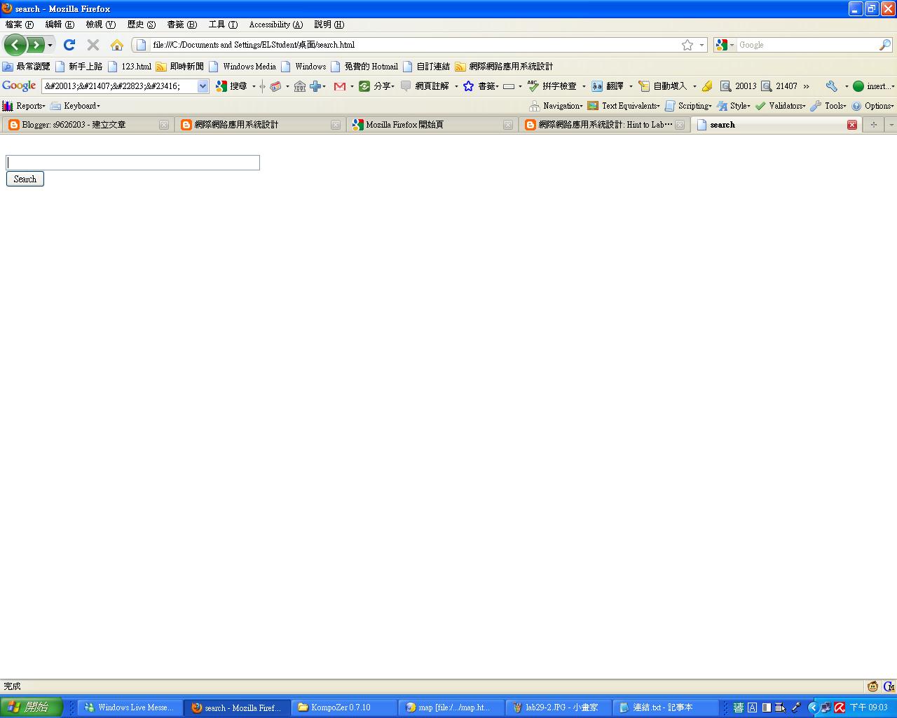Click 翻譯 translate button
Screen dimensions: 897x718
coord(608,86)
